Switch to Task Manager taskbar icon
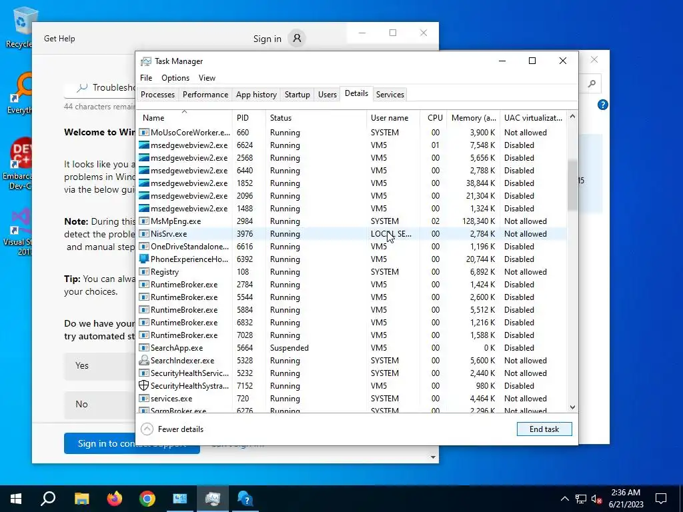The width and height of the screenshot is (683, 512). (213, 499)
